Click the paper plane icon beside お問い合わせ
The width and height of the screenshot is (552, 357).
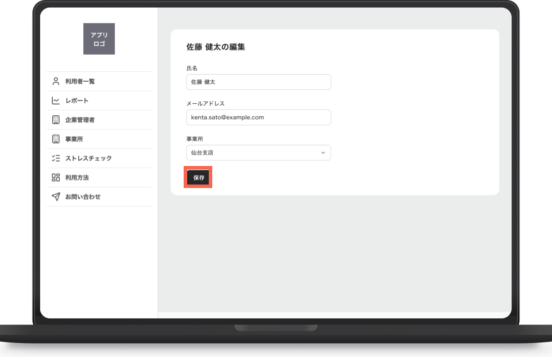coord(56,197)
